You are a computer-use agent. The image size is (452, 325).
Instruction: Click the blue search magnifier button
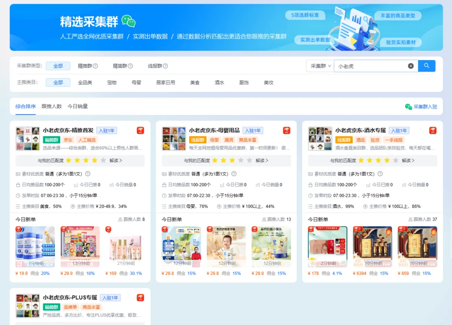[426, 66]
